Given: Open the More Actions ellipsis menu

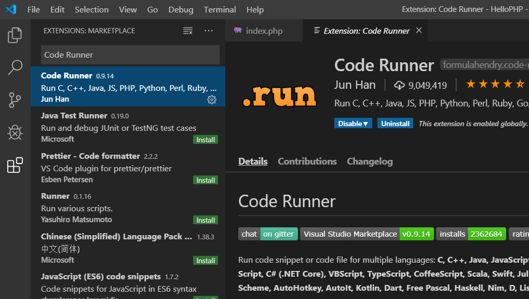Looking at the screenshot, I should click(x=209, y=31).
